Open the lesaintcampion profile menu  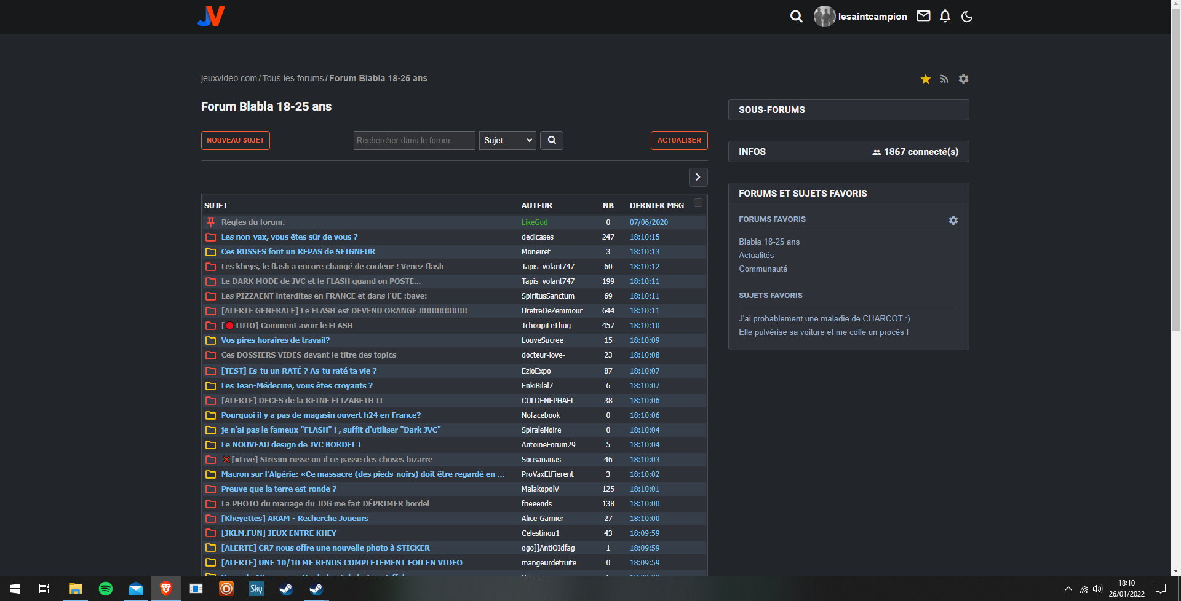pos(861,17)
